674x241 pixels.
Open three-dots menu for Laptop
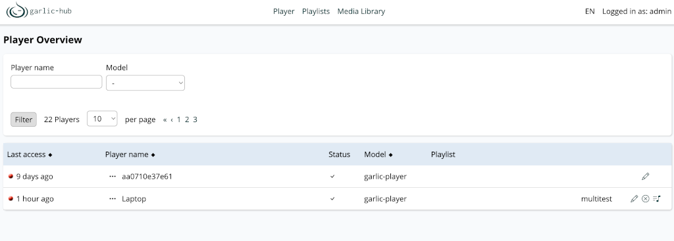point(113,198)
